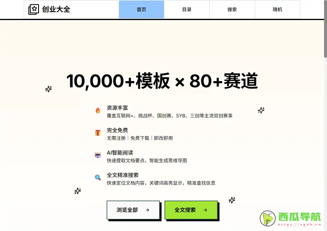The width and height of the screenshot is (327, 231).
Task: Click the fire icon beside 资源丰富
Action: (x=98, y=110)
